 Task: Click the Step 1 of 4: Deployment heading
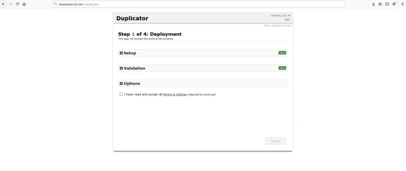click(x=150, y=34)
